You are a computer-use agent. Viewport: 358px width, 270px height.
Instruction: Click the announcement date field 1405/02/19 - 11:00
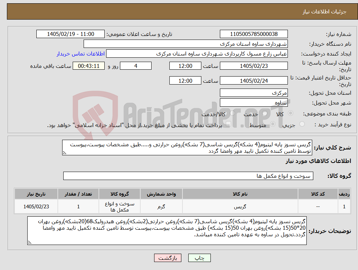pos(70,34)
